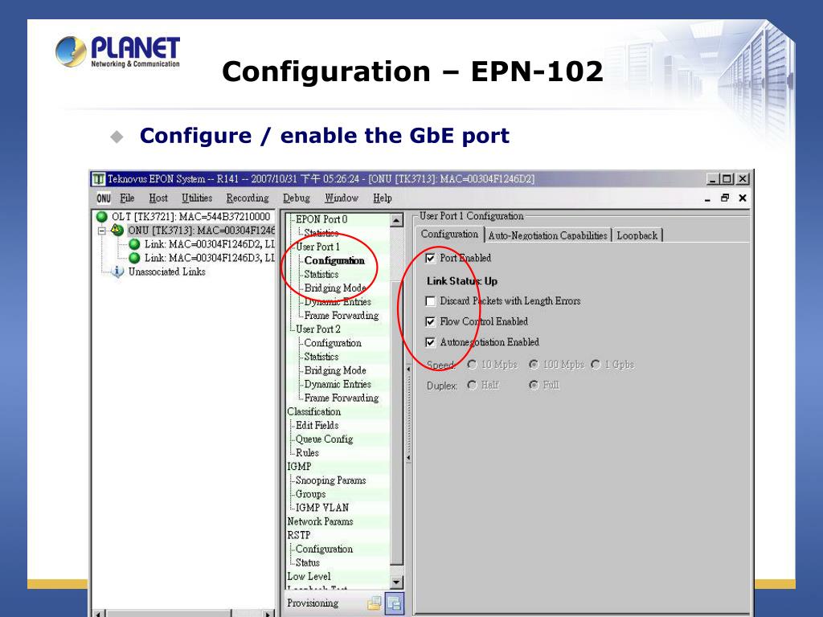Viewport: 823px width, 617px height.
Task: Click the OLT TK3721 green status icon
Action: (102, 217)
